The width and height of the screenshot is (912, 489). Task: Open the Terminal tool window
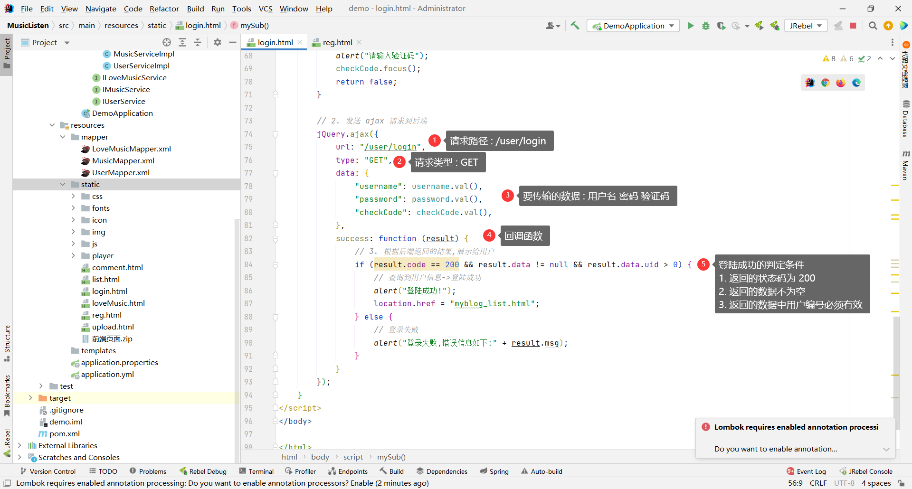tap(256, 471)
